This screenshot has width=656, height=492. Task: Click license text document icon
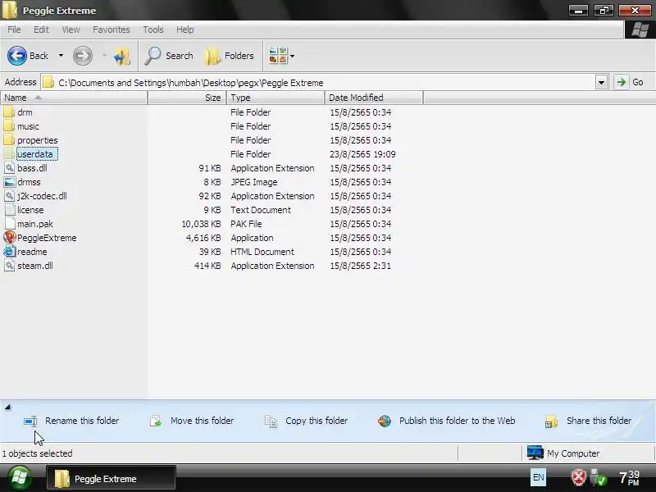(x=10, y=210)
